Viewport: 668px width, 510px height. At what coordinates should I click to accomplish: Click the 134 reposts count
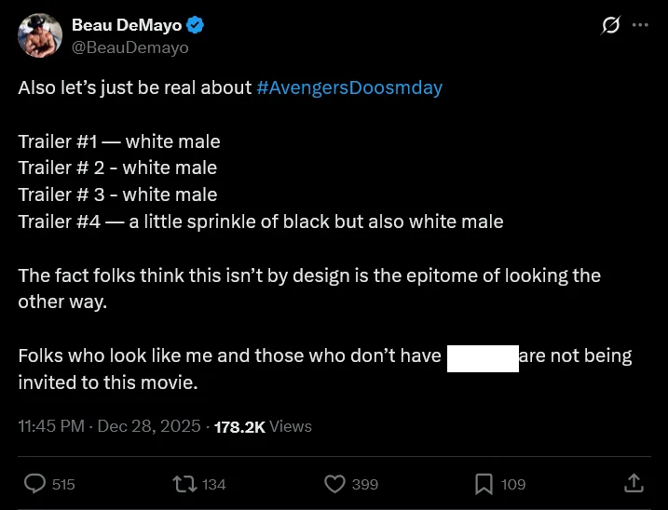click(x=214, y=484)
